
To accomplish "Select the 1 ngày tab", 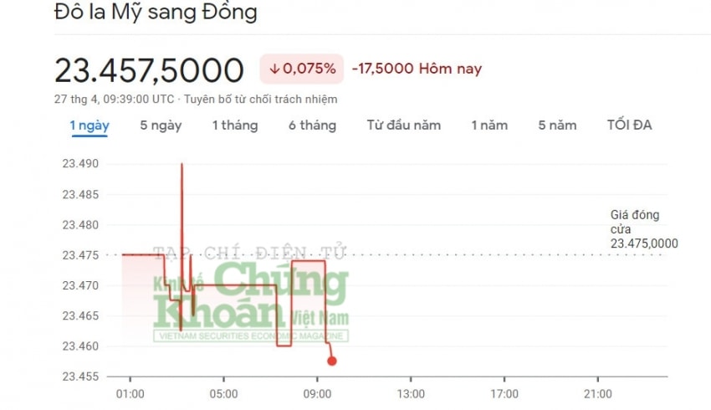I will (x=90, y=126).
